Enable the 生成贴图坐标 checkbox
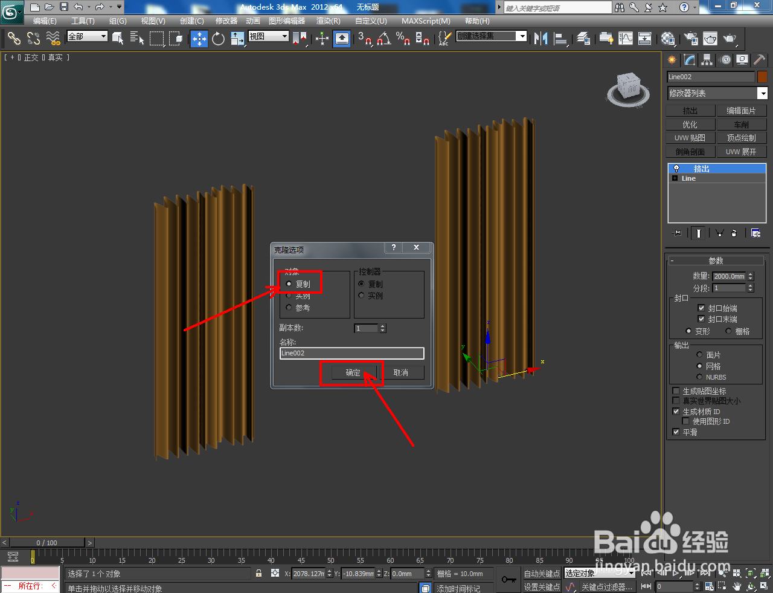This screenshot has width=773, height=593. [x=676, y=391]
